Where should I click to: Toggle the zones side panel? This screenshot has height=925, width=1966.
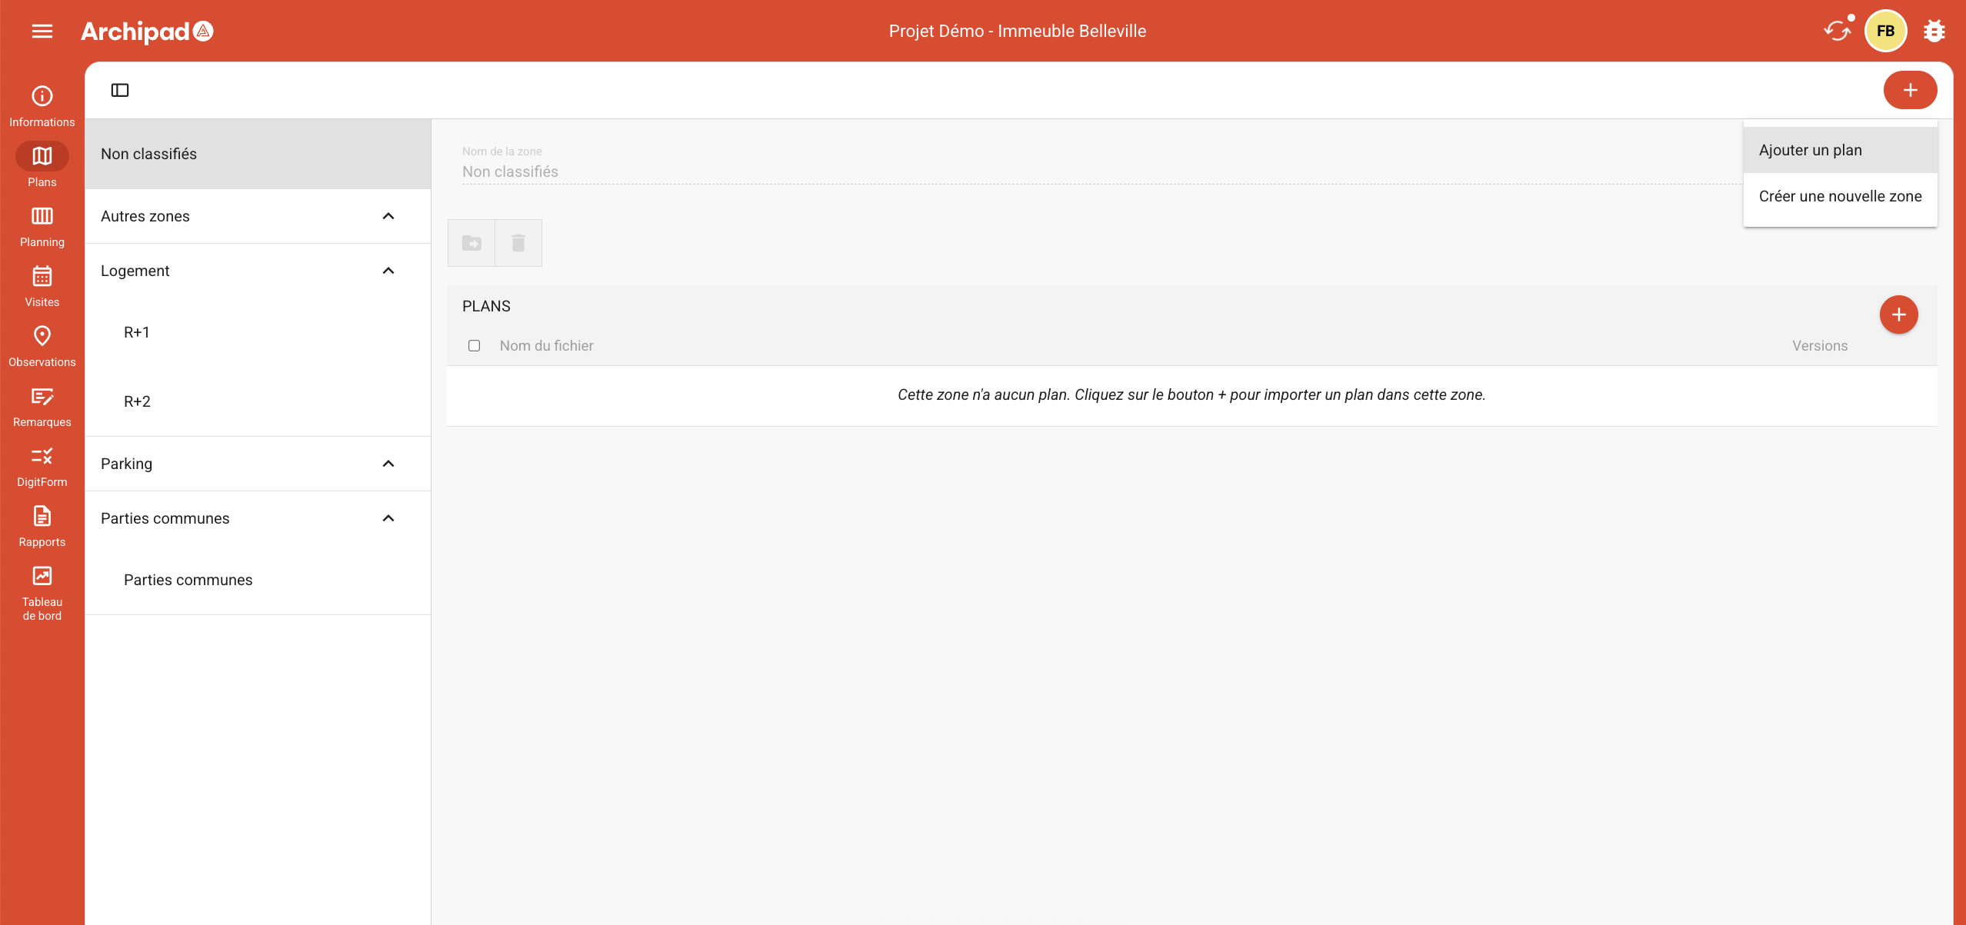pyautogui.click(x=120, y=90)
